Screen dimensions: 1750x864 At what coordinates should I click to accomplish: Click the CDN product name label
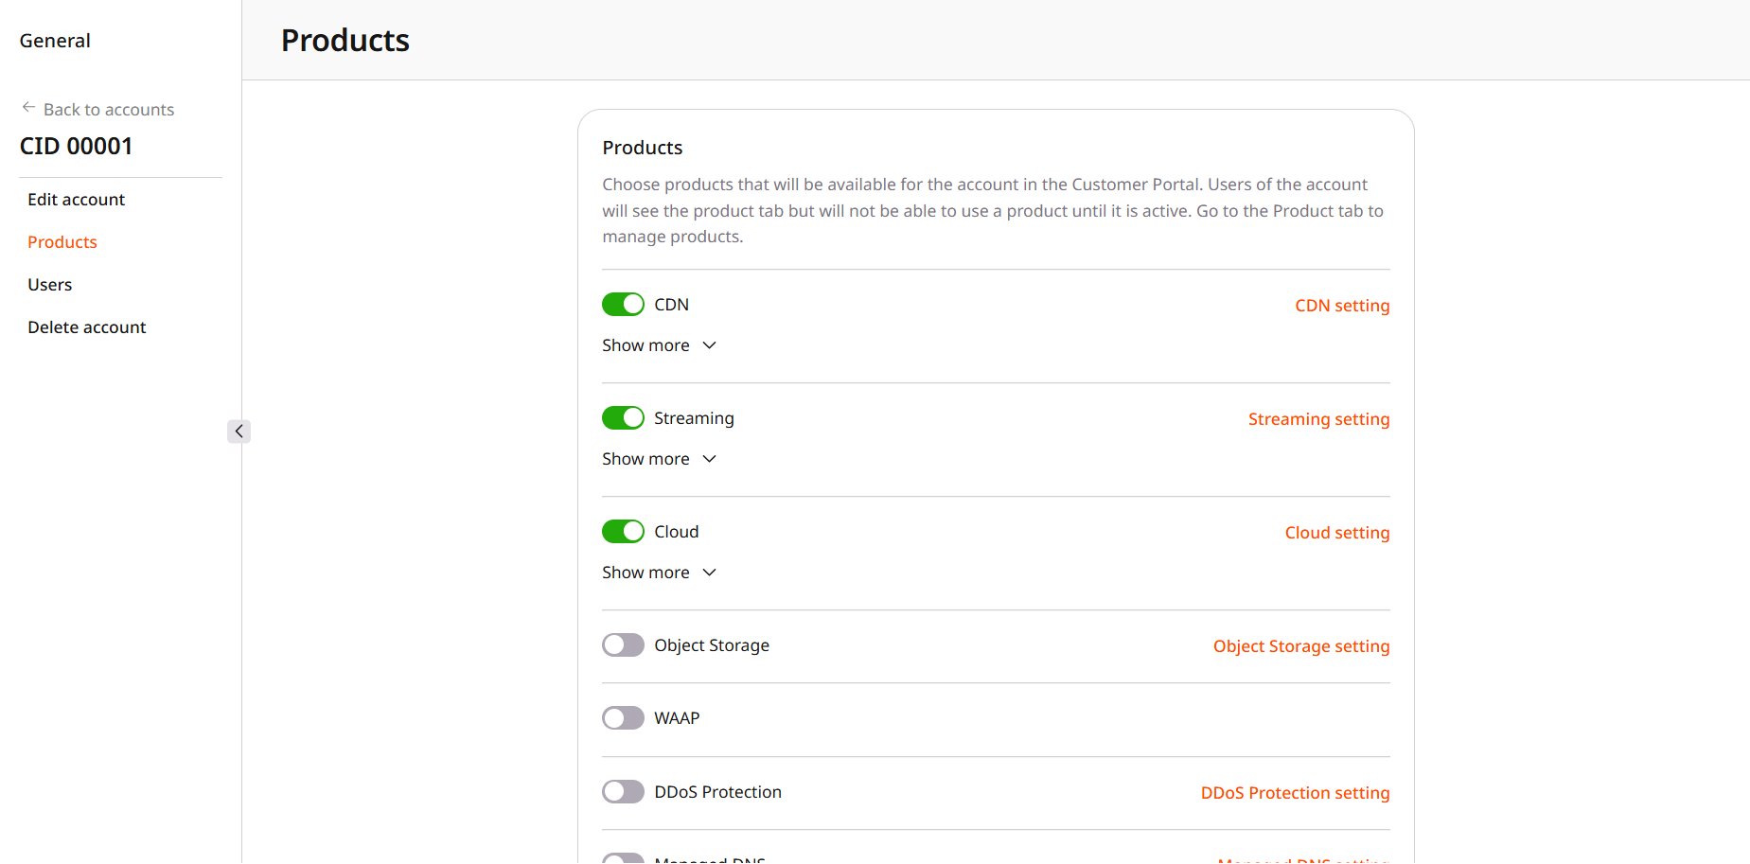click(672, 305)
